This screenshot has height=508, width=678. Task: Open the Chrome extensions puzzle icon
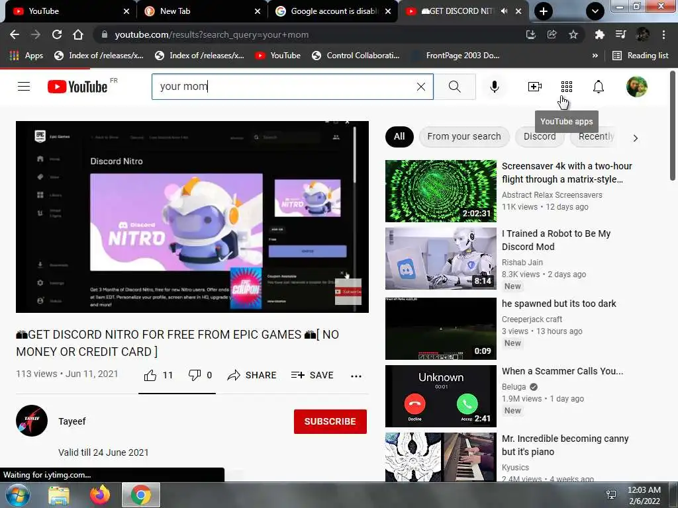(x=599, y=34)
